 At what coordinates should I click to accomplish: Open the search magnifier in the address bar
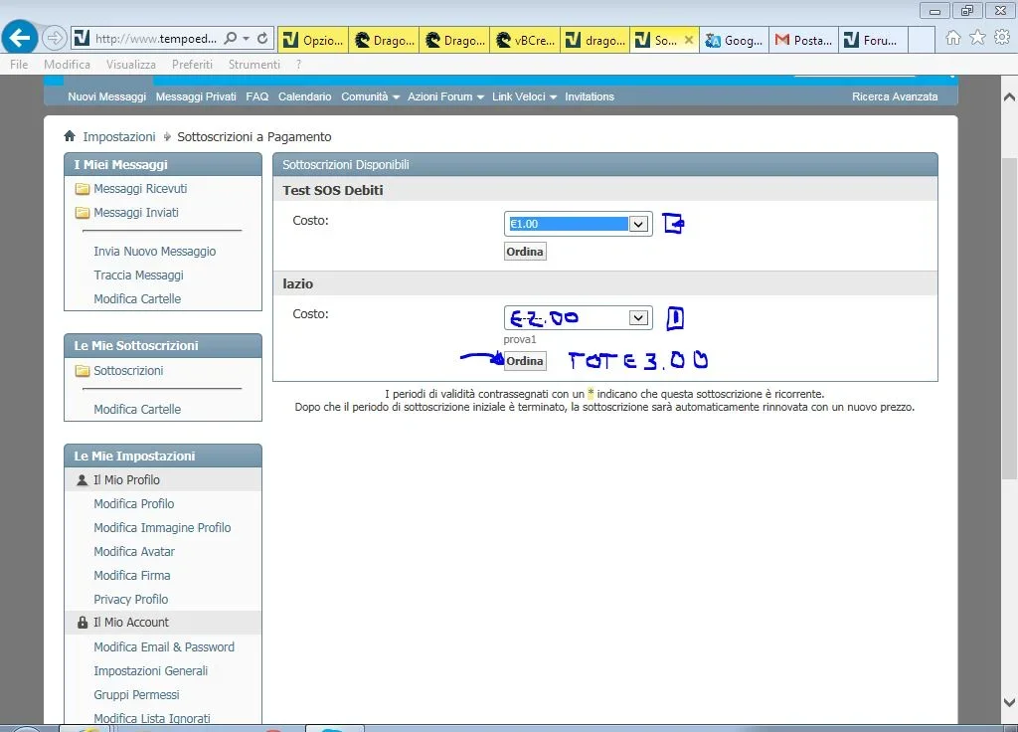[x=230, y=39]
